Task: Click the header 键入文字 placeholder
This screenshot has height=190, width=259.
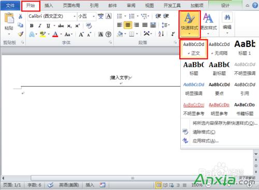Action: click(x=120, y=77)
